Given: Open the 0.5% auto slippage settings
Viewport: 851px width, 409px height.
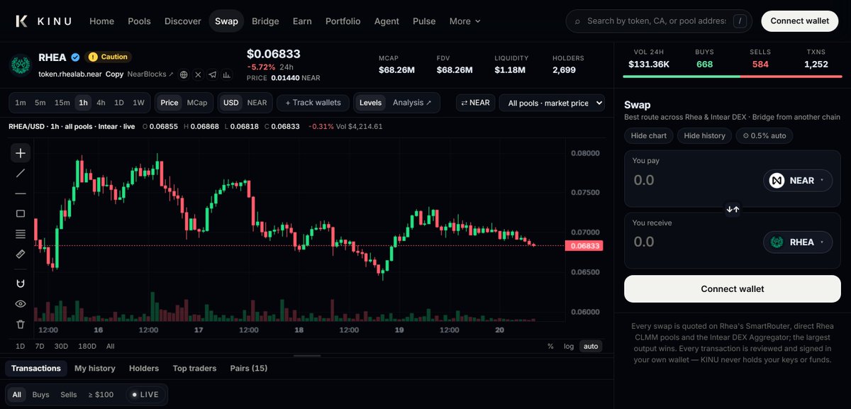Looking at the screenshot, I should point(764,135).
